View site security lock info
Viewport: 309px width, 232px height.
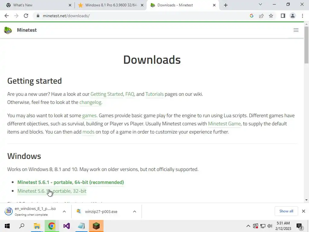38,16
